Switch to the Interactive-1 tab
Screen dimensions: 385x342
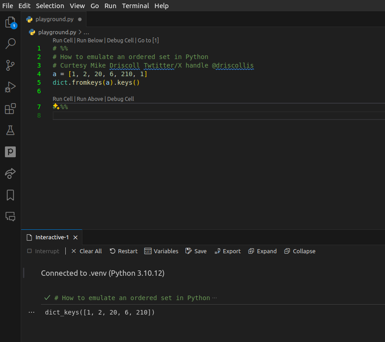pos(52,237)
